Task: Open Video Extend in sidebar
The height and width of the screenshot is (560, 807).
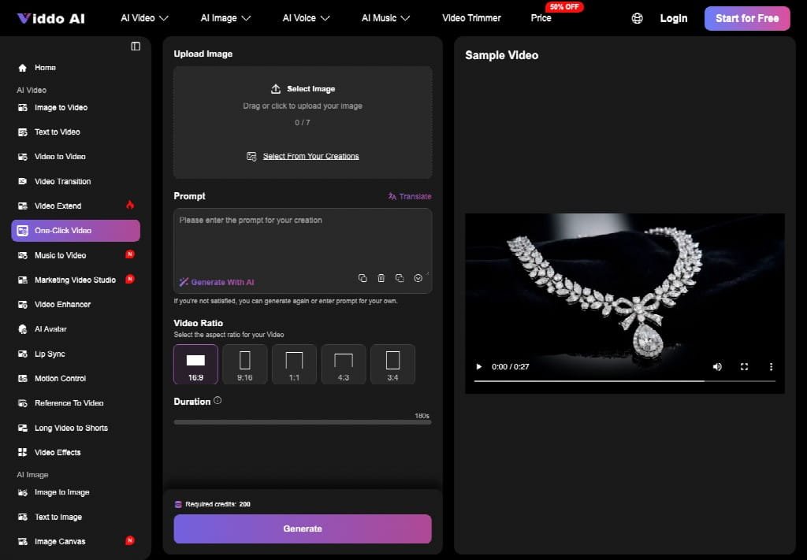Action: coord(76,206)
